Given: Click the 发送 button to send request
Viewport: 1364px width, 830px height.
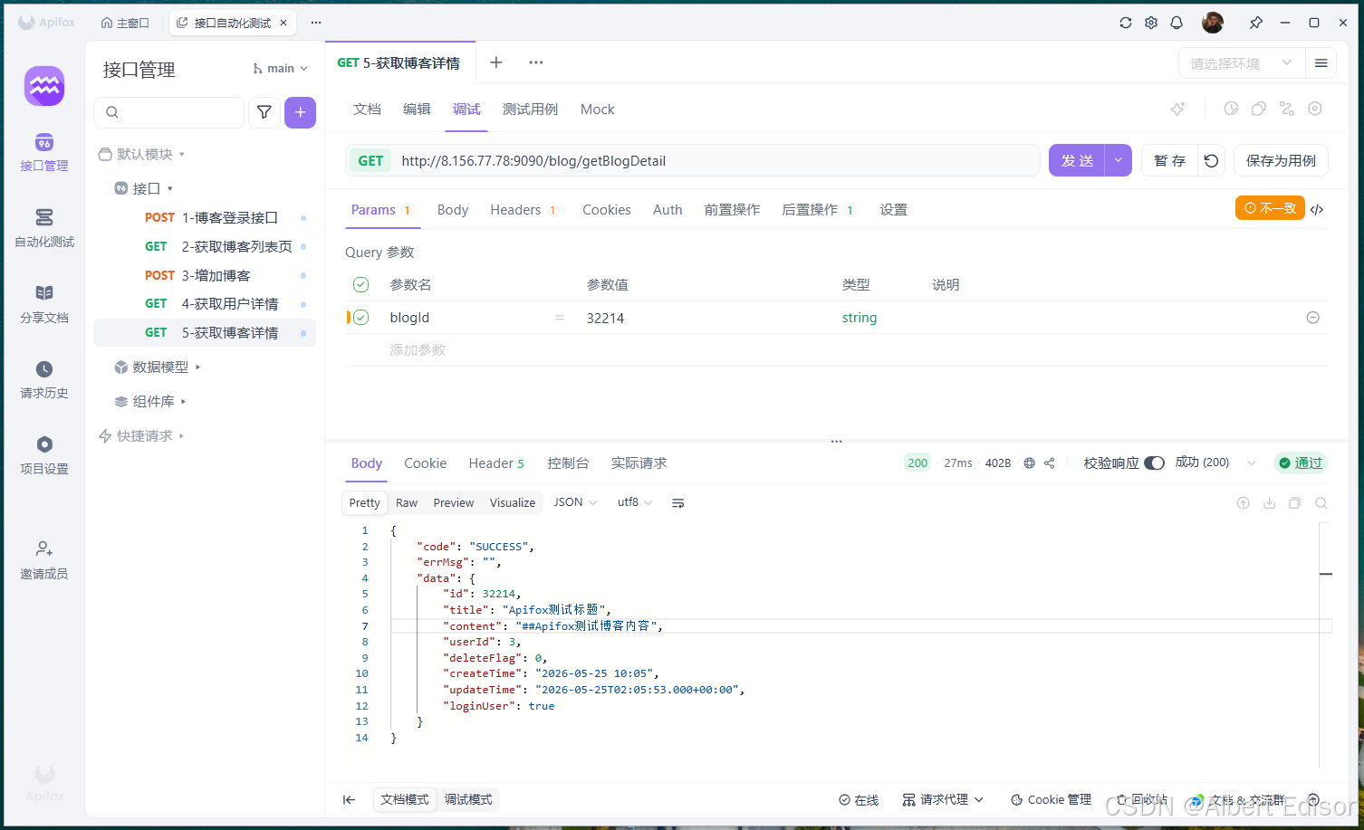Looking at the screenshot, I should [x=1077, y=161].
